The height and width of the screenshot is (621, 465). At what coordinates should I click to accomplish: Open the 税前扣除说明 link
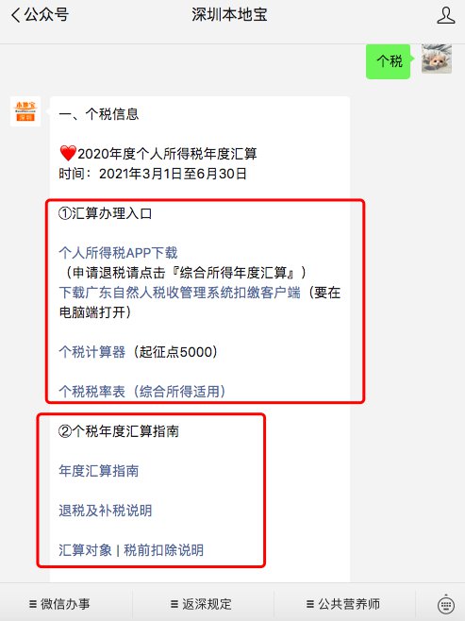pos(164,549)
